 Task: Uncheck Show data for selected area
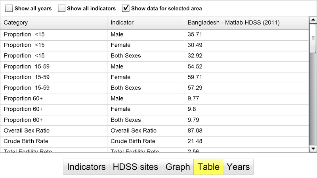126,8
